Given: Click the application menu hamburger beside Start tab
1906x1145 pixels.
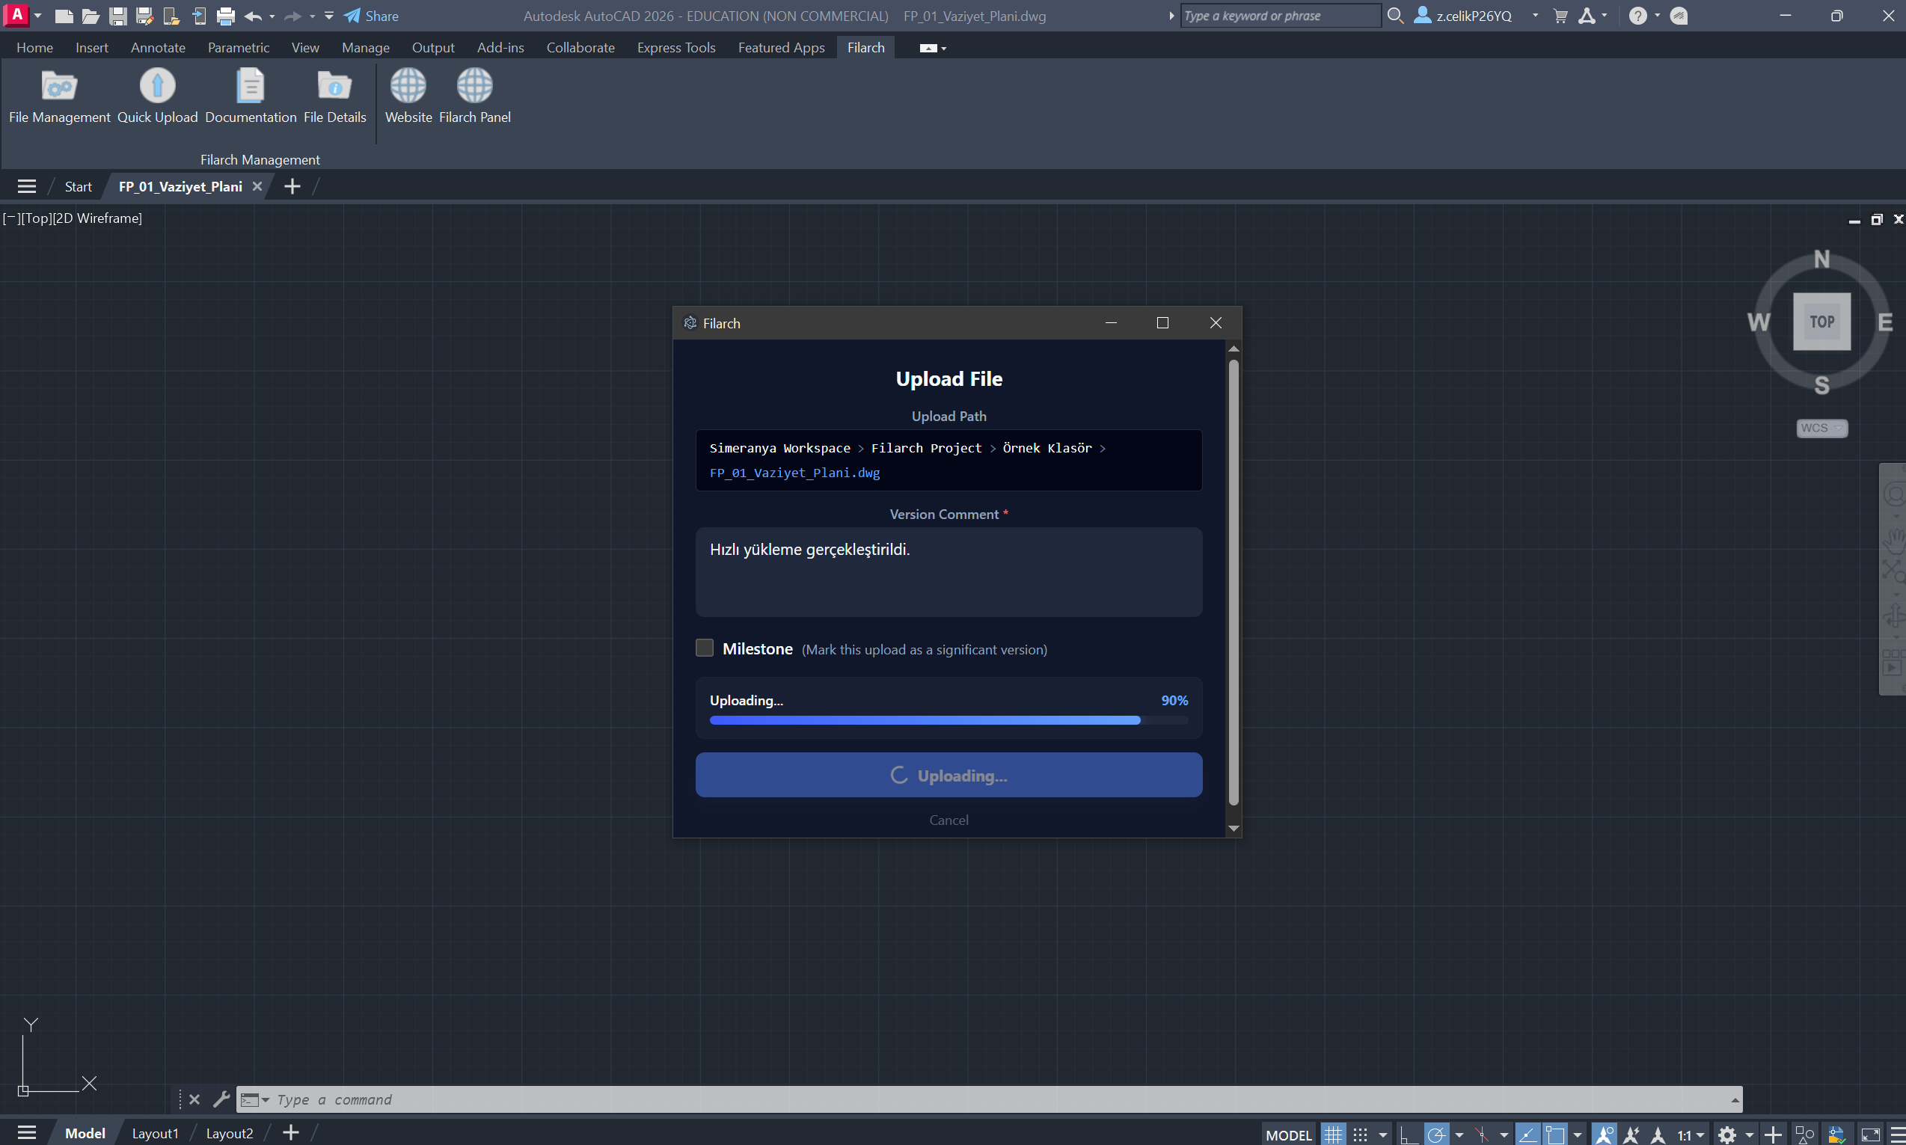Looking at the screenshot, I should [x=27, y=186].
